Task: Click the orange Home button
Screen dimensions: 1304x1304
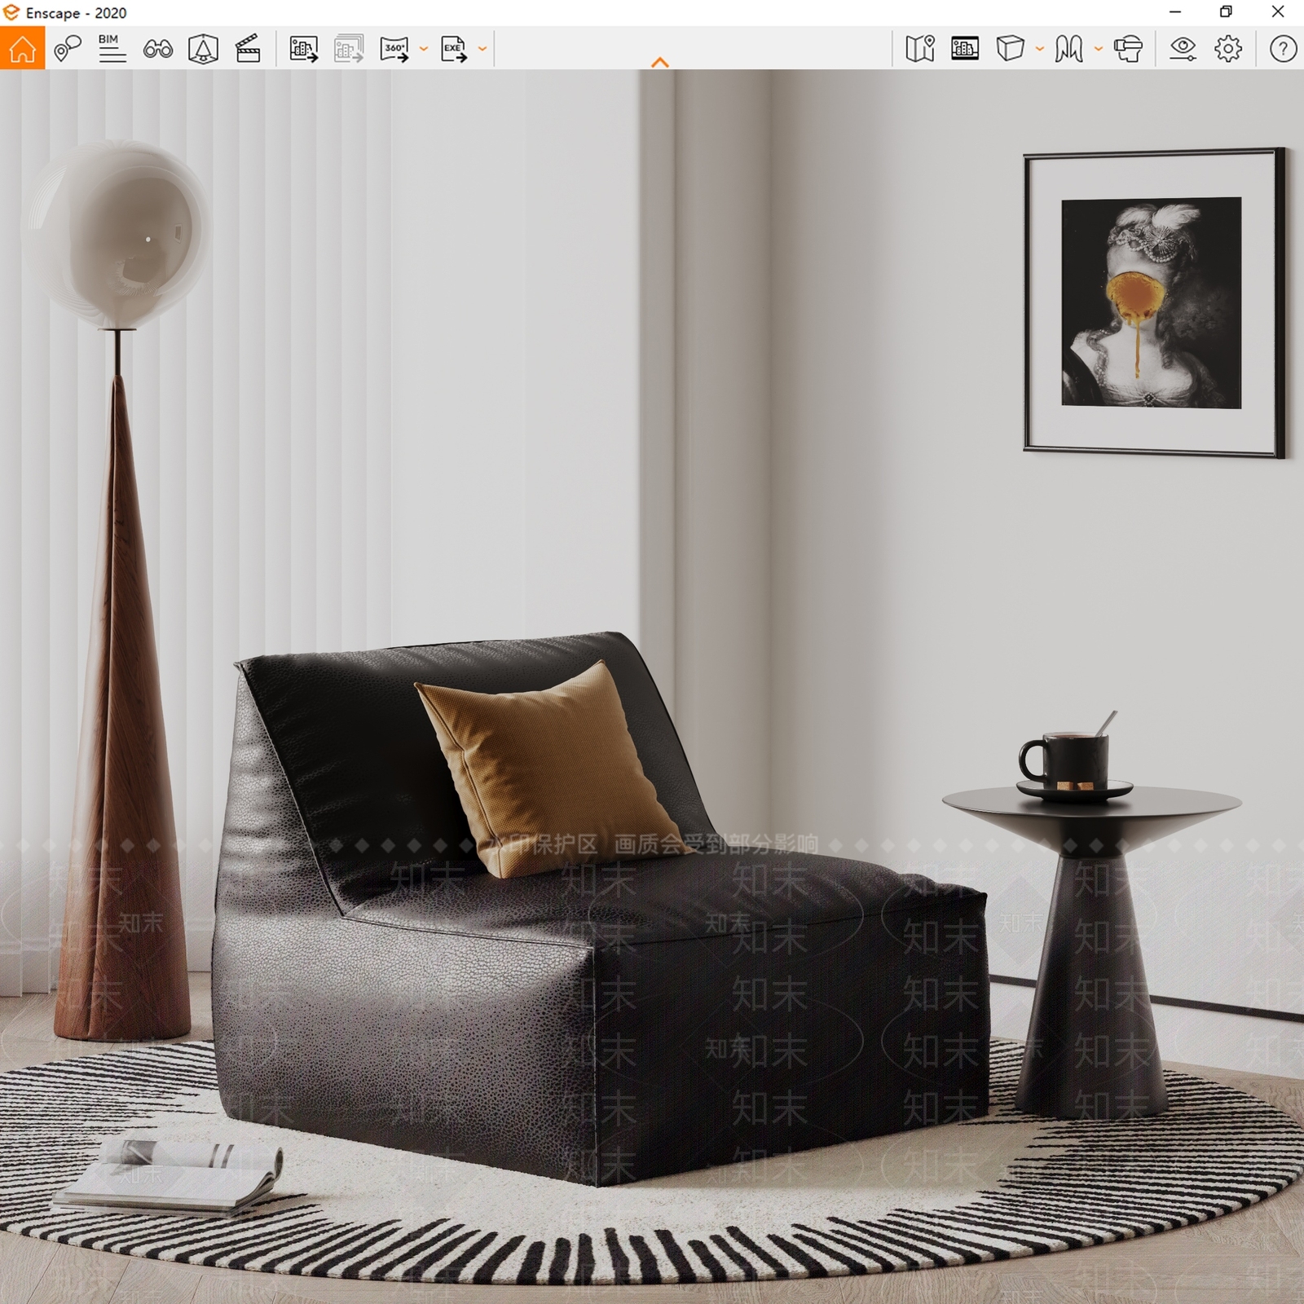Action: (23, 48)
